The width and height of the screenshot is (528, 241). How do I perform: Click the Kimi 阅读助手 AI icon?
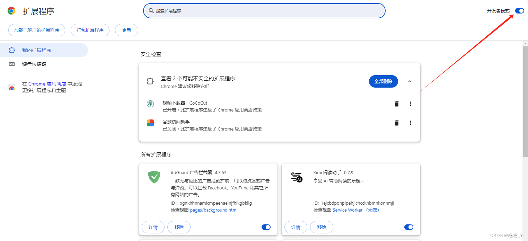tap(297, 177)
